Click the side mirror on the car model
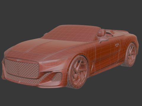 click(x=104, y=39)
